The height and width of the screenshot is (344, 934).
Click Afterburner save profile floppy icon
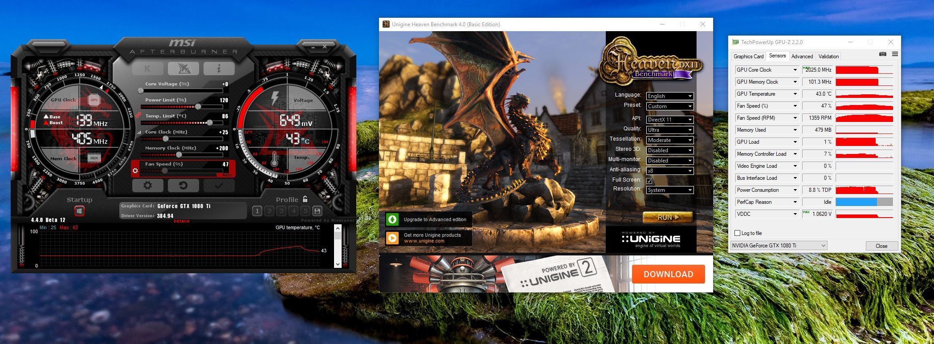[317, 211]
